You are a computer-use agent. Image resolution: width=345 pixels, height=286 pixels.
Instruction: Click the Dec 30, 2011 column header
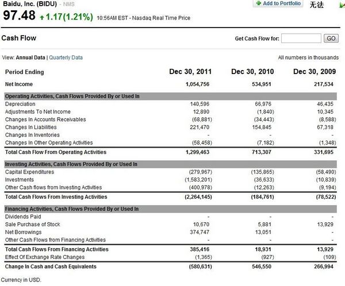point(190,72)
